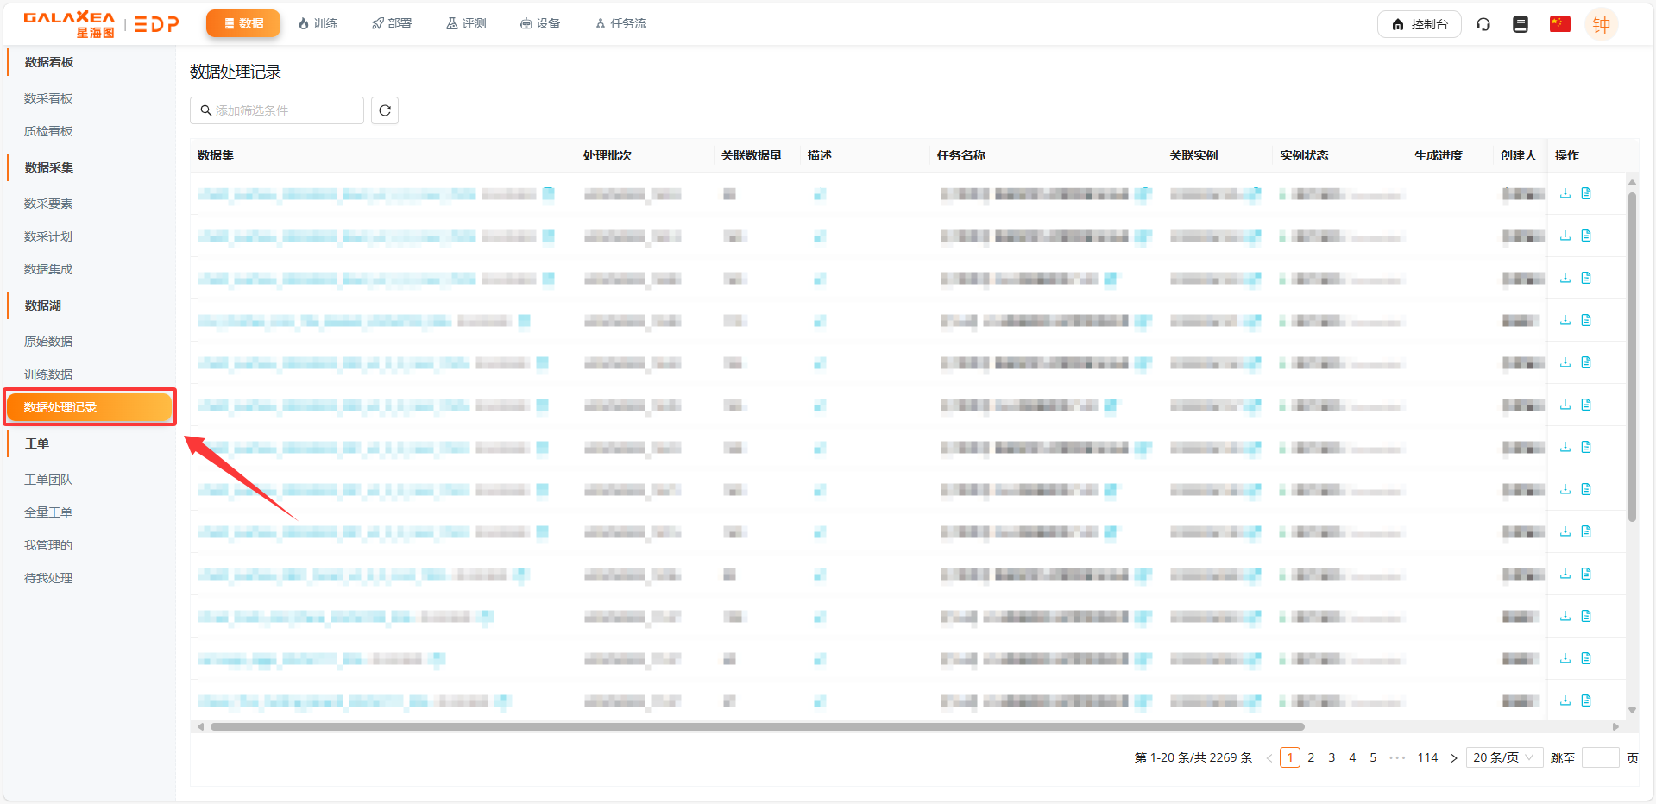Open the documentation book icon in header
Screen dimensions: 1656x804
(1521, 24)
